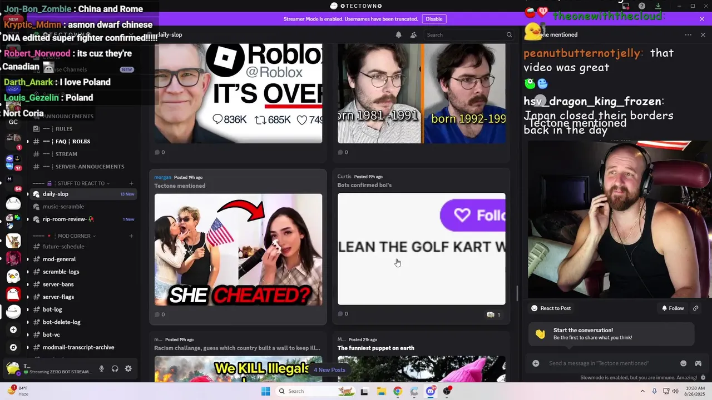Open File Explorer from taskbar
Image resolution: width=712 pixels, height=400 pixels.
click(x=380, y=391)
